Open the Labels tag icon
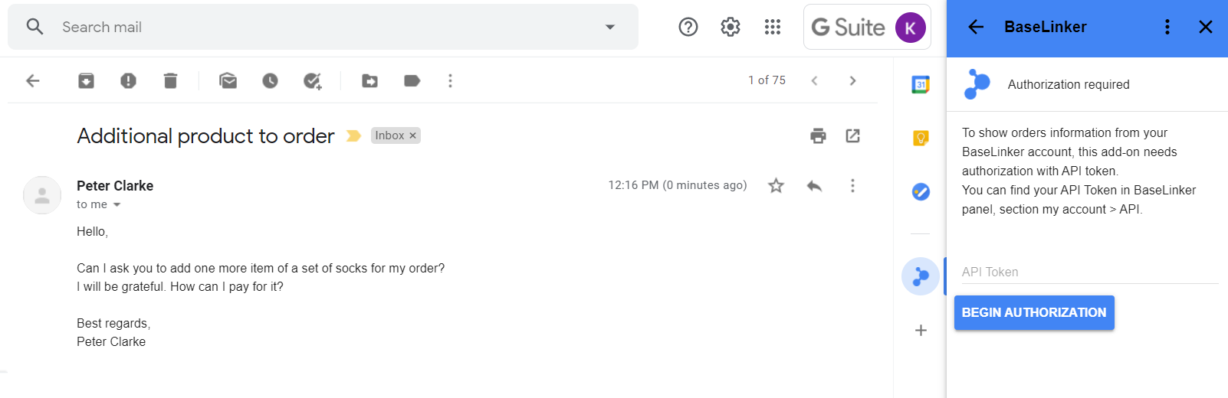The width and height of the screenshot is (1228, 398). (412, 80)
